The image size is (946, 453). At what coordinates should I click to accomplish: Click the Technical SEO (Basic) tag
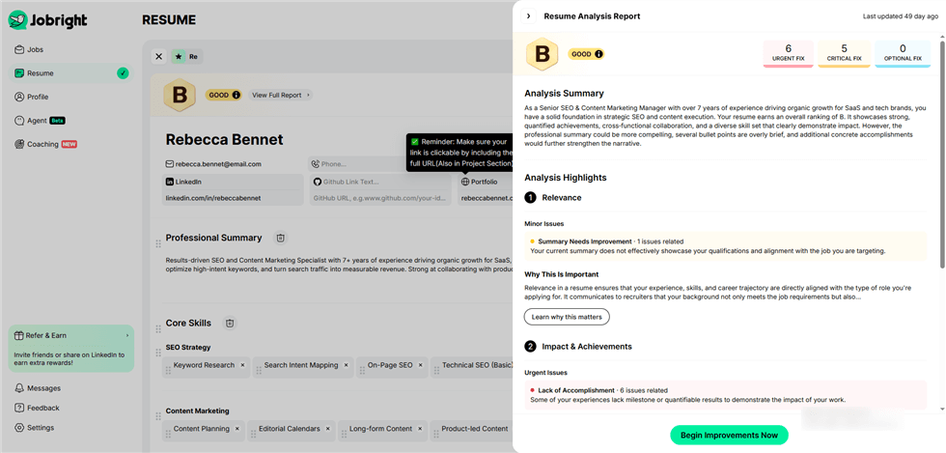(471, 367)
